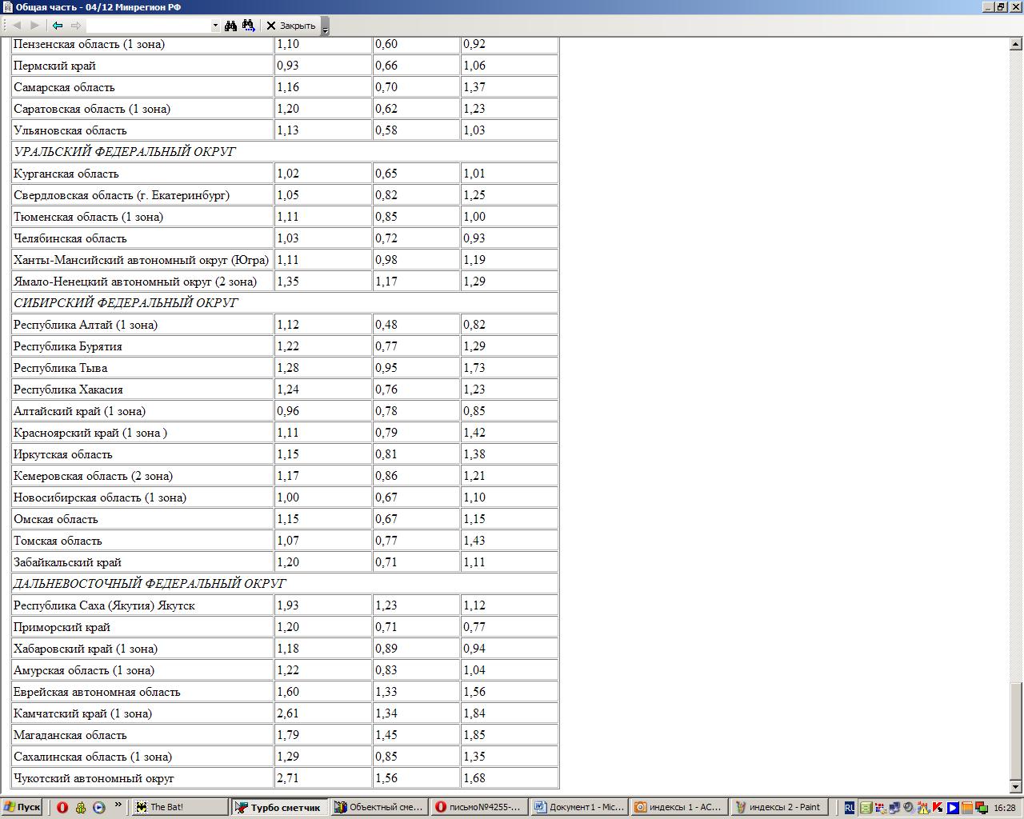Click the УРАЛЬСКИЙ ФЕДЕРАЛЬНЫЙ ОКРУГ heading

124,152
